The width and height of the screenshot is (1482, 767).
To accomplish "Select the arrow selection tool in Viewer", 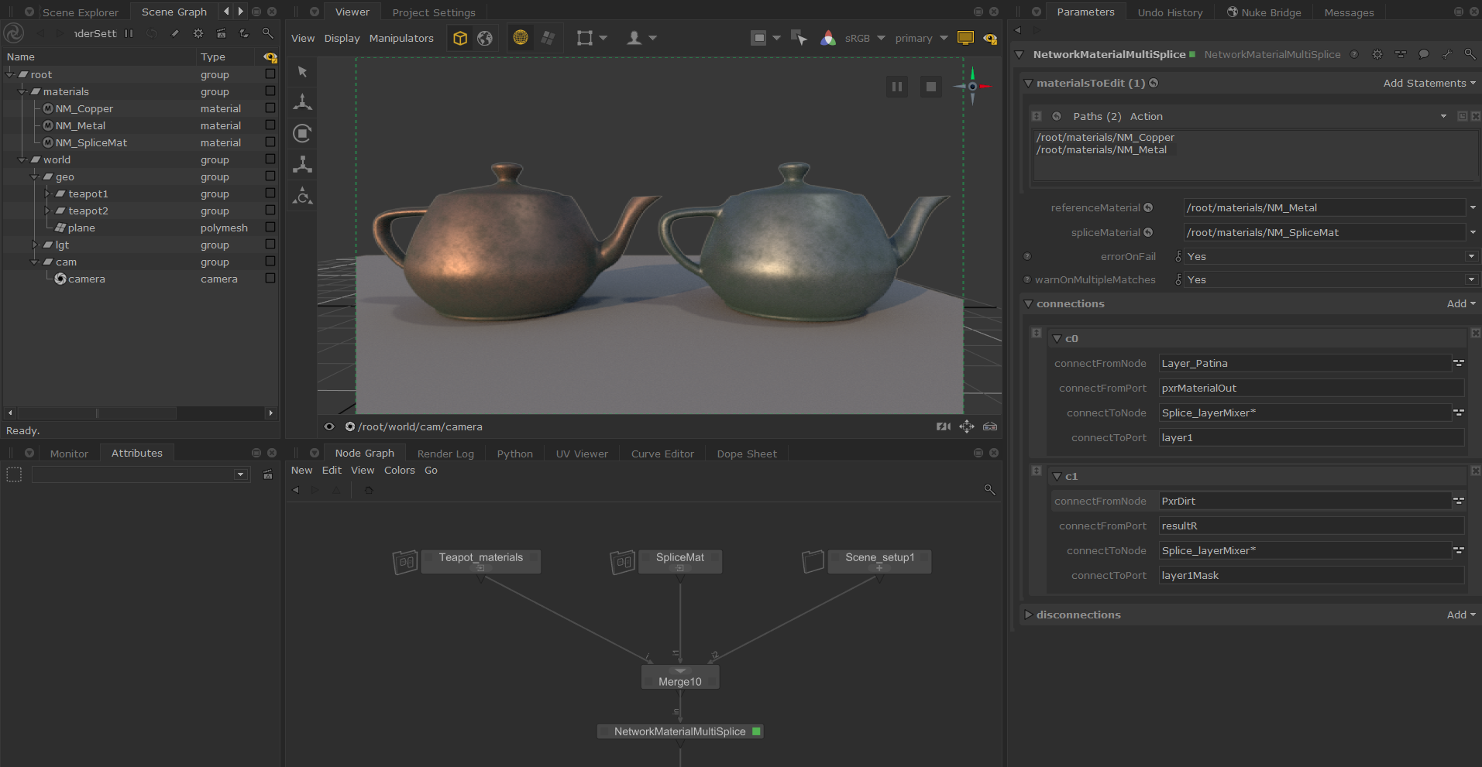I will [303, 72].
